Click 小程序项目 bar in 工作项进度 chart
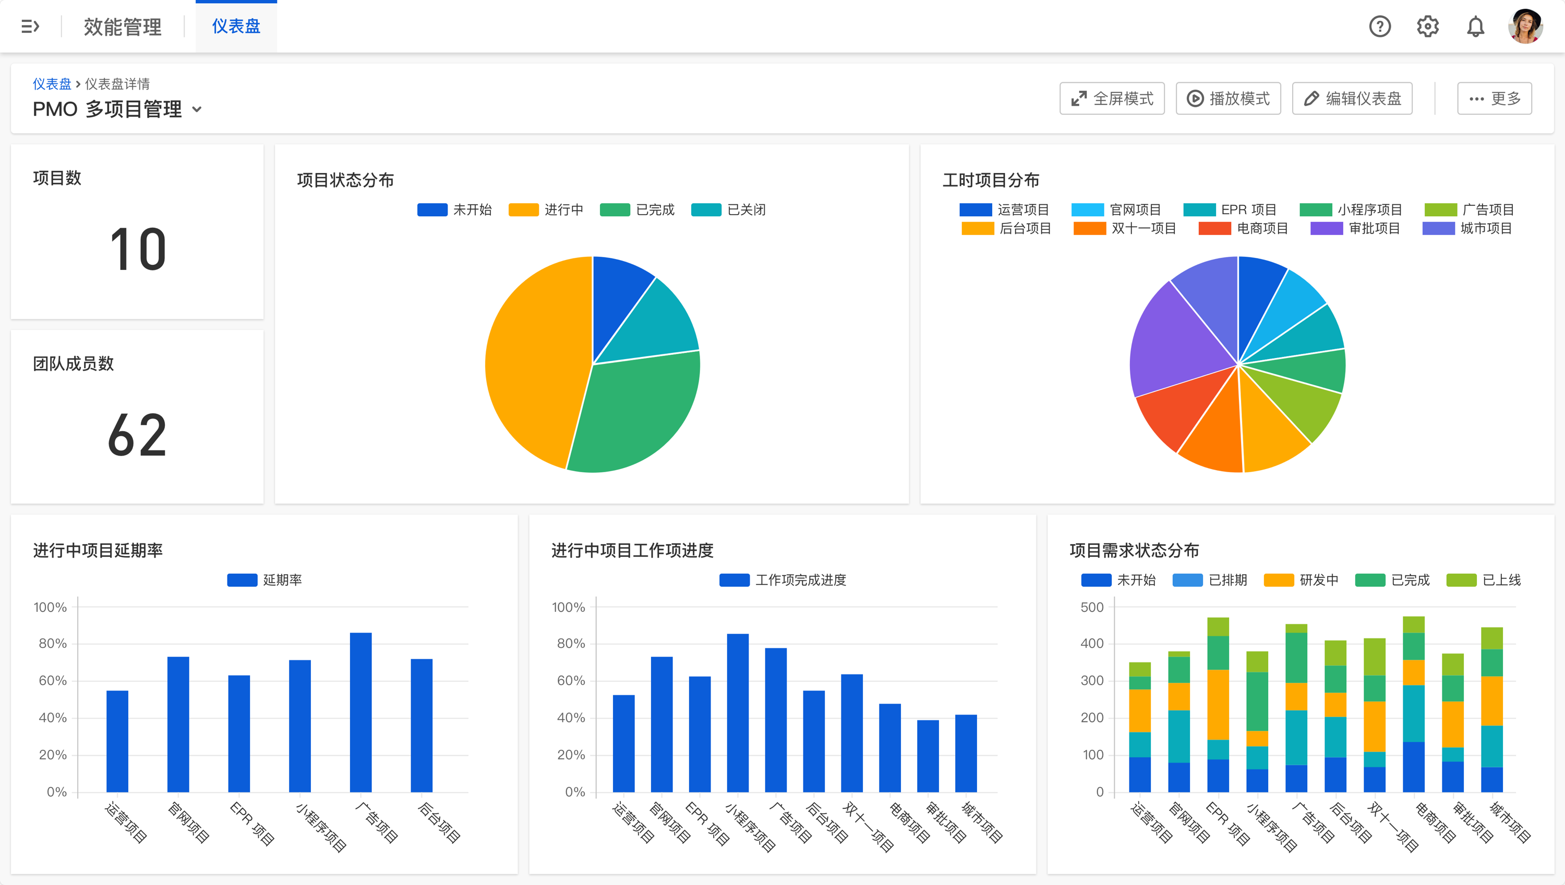The height and width of the screenshot is (885, 1565). (738, 713)
